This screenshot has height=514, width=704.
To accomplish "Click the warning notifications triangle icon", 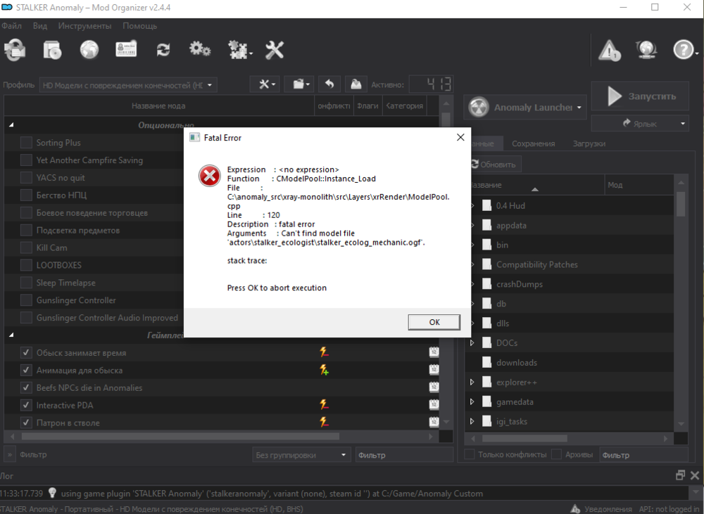I will pyautogui.click(x=609, y=51).
